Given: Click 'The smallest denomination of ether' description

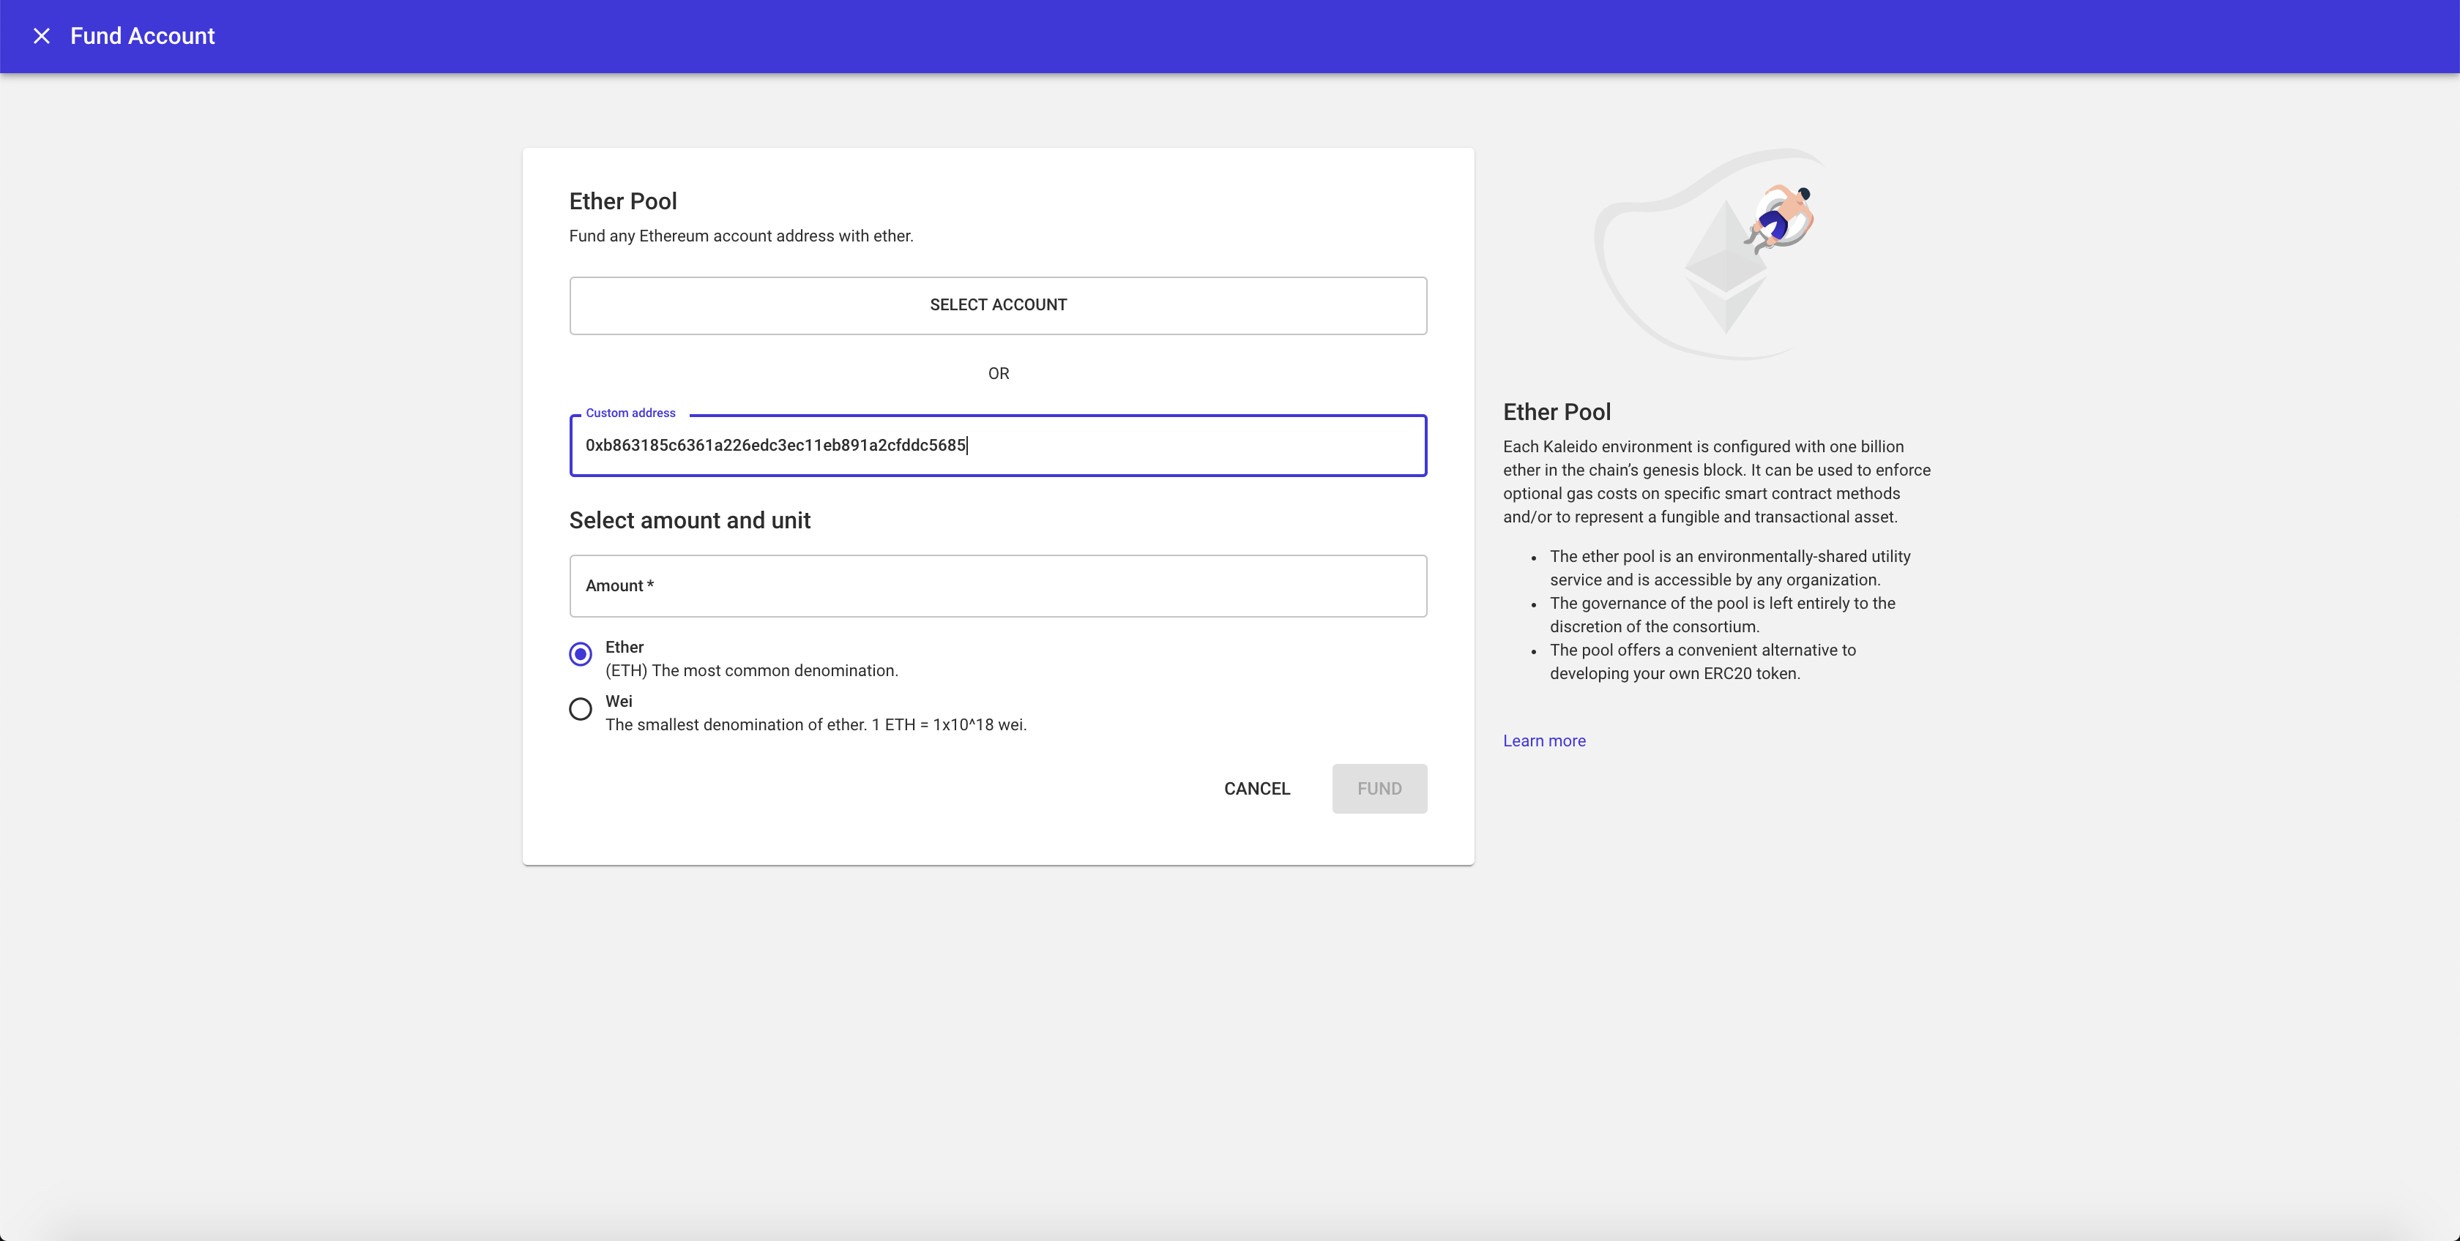Looking at the screenshot, I should coord(816,724).
